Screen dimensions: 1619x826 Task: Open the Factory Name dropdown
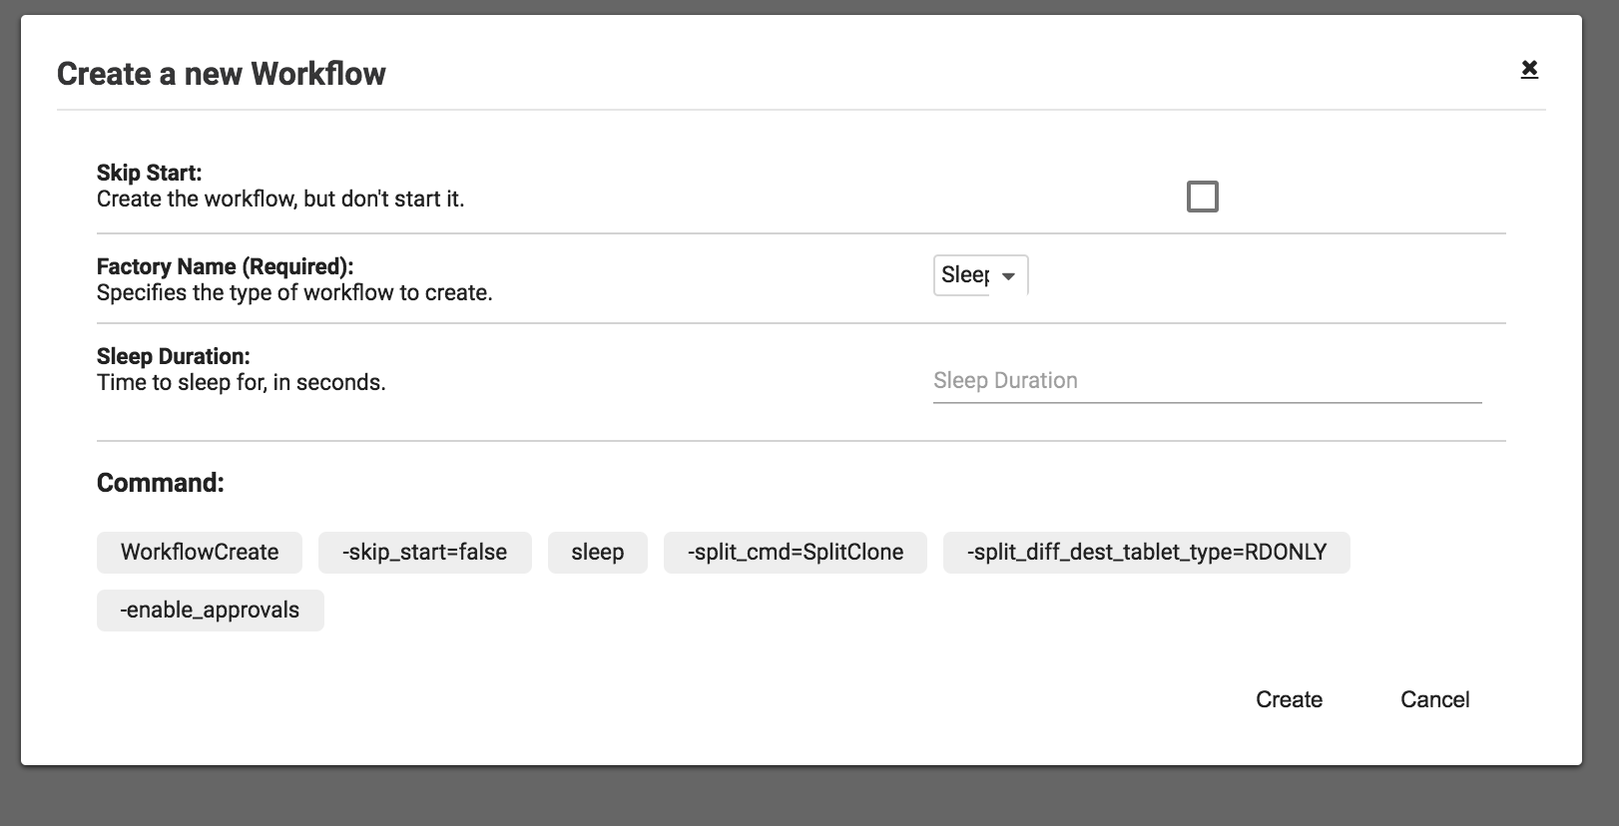979,275
